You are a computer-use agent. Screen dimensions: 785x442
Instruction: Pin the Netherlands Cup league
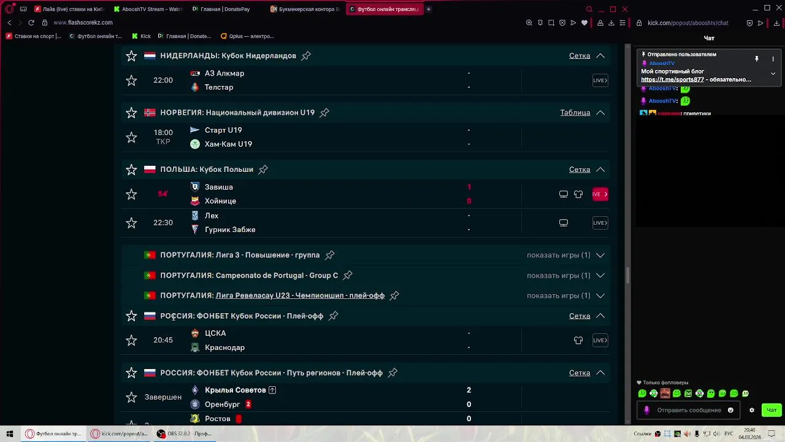click(306, 56)
